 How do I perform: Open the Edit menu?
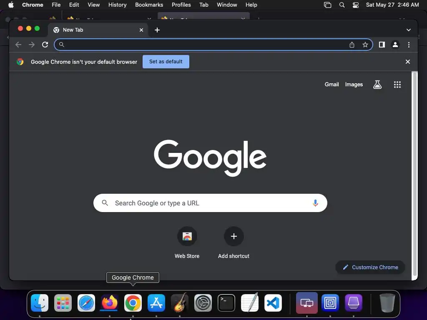[x=74, y=5]
